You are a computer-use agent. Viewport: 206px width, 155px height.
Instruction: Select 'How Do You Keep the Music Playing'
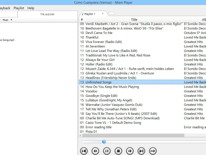pos(142,87)
